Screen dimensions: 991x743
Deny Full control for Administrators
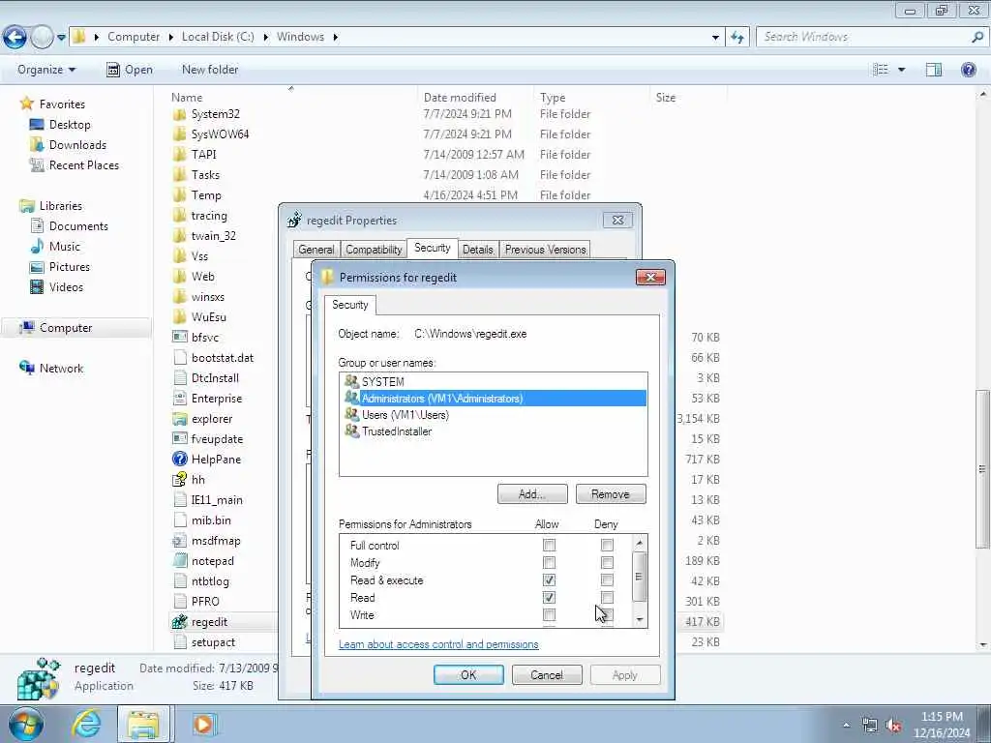pyautogui.click(x=607, y=545)
